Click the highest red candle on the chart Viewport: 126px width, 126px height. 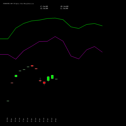point(32,66)
